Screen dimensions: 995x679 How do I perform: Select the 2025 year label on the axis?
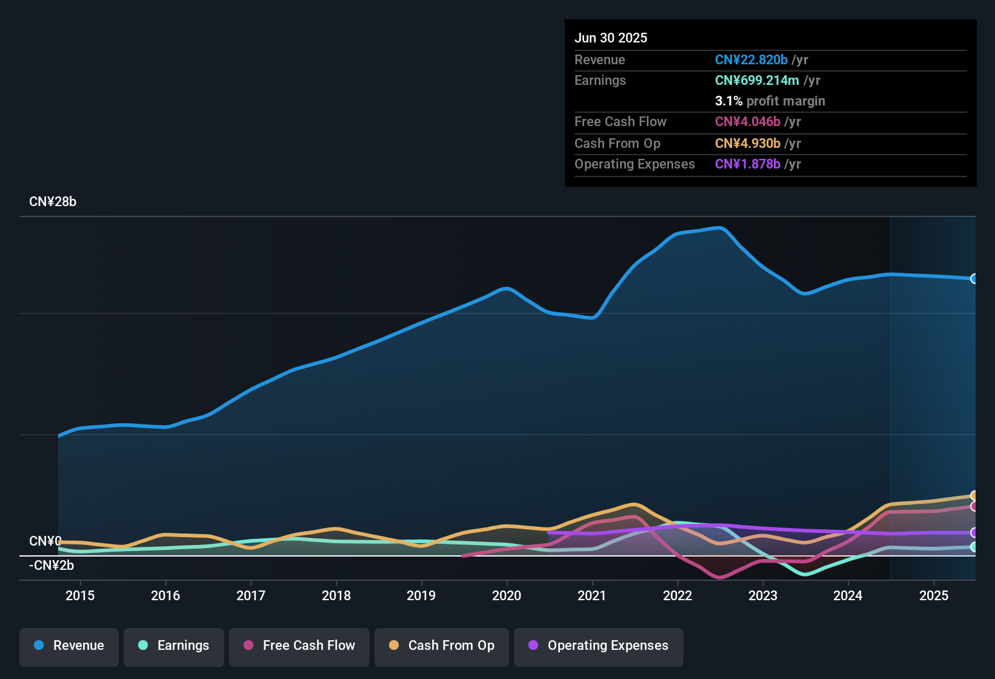coord(934,596)
